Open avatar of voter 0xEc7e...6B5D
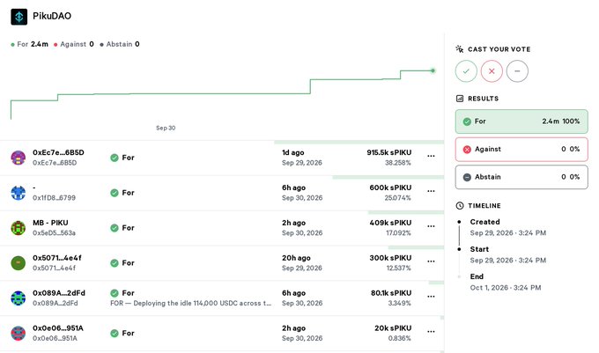This screenshot has height=353, width=599. click(18, 158)
